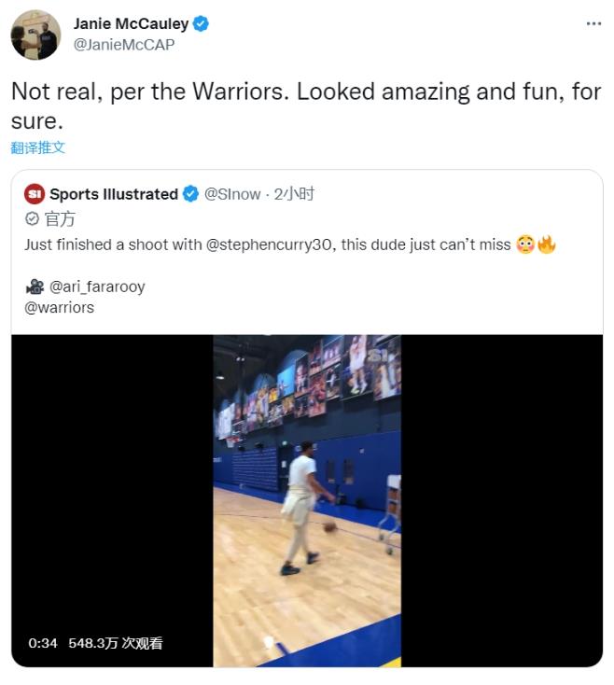
Task: Click the fire emoji in quoted tweet
Action: click(547, 245)
